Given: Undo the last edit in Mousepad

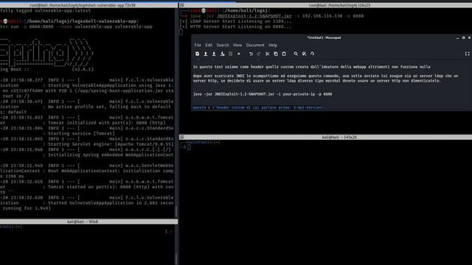Looking at the screenshot, I should (x=251, y=54).
